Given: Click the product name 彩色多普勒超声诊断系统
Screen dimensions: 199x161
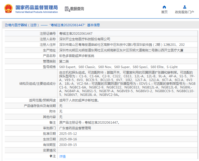Looking at the screenshot, I should pos(77,56).
